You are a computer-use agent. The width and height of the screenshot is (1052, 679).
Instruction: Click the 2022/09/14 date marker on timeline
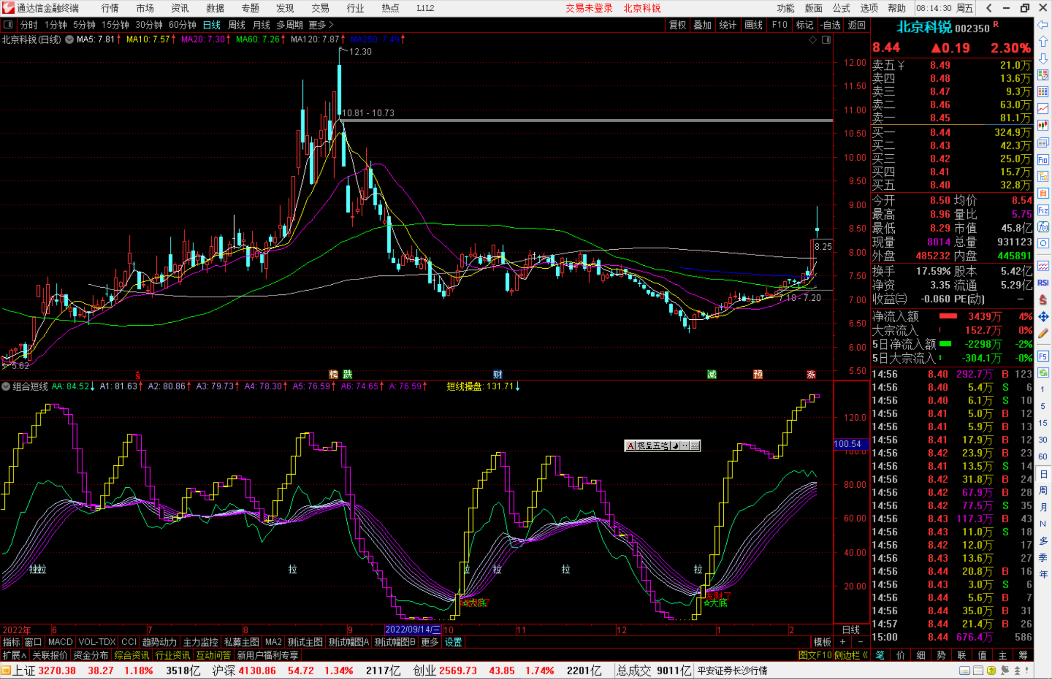pos(413,630)
